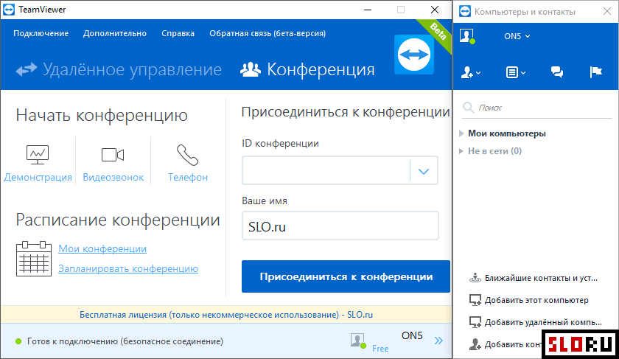The height and width of the screenshot is (359, 619).
Task: Expand the Не в сети (0) group
Action: tap(461, 151)
